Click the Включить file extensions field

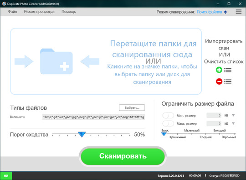(x=93, y=117)
